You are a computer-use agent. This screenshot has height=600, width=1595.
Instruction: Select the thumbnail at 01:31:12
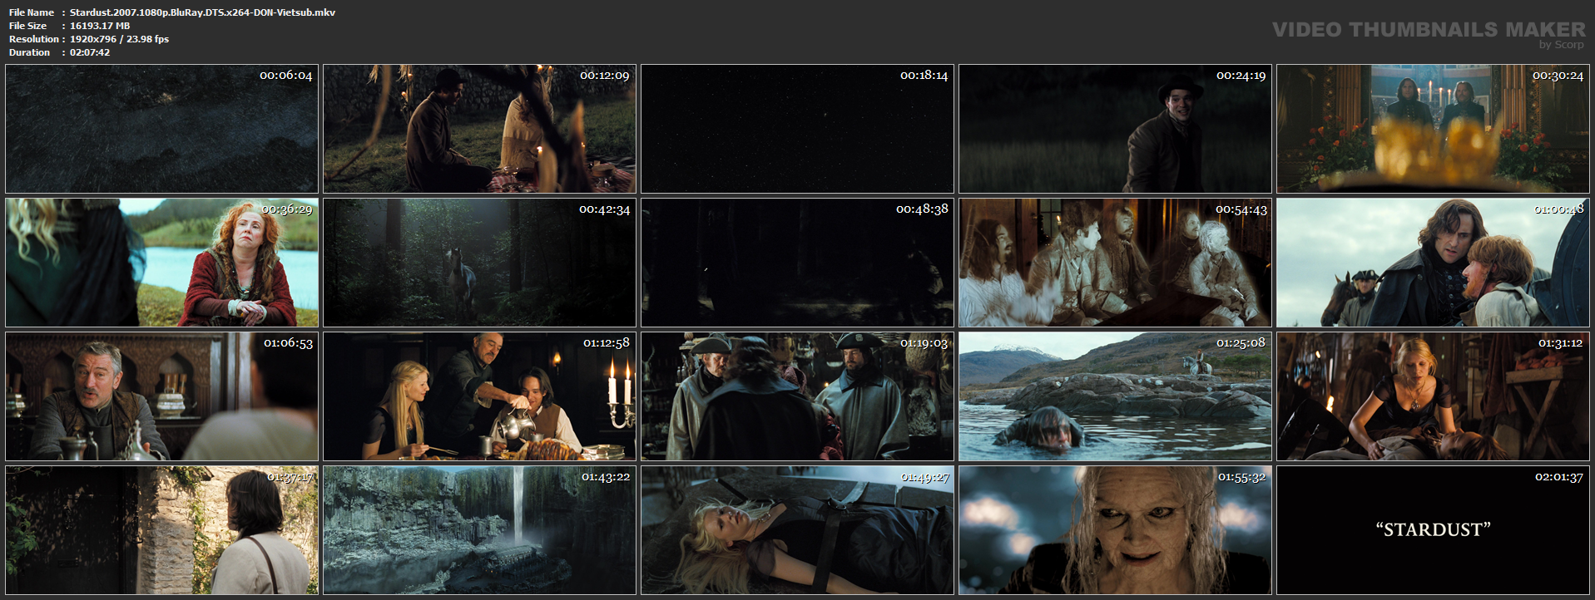tap(1433, 396)
